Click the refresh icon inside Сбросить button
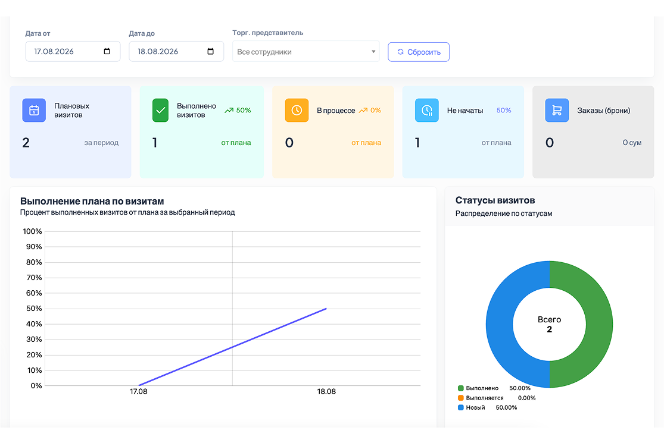 click(400, 52)
